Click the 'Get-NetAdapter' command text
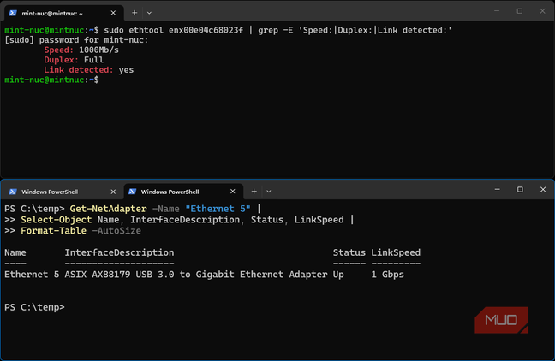Screen dimensions: 555x361 108,209
